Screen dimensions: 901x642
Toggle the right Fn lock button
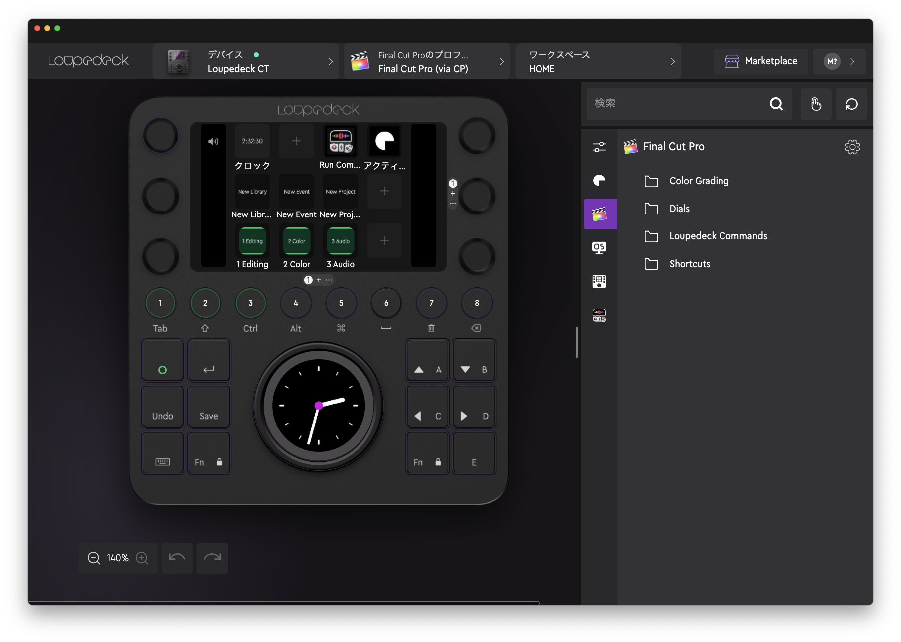pos(428,453)
